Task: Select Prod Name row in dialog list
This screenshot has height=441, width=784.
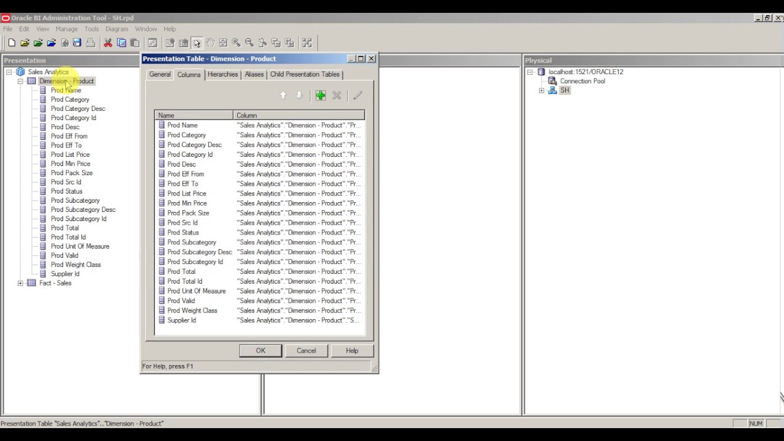Action: [260, 125]
